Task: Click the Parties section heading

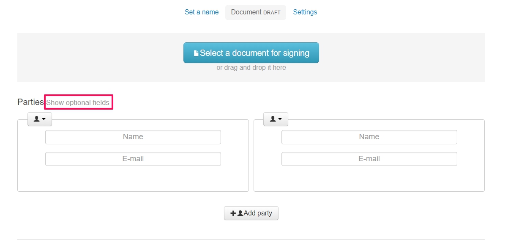Action: (30, 102)
